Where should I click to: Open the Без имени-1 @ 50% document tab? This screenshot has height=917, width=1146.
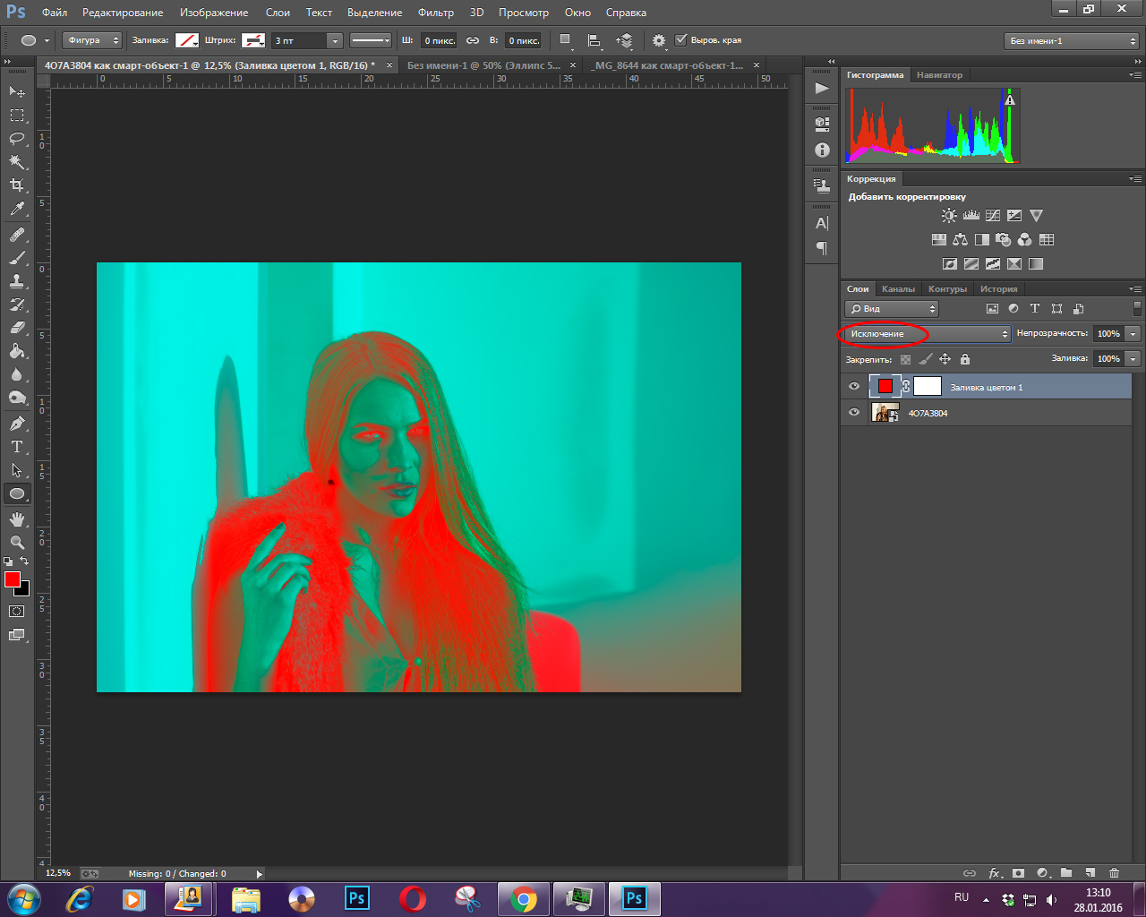tap(483, 65)
